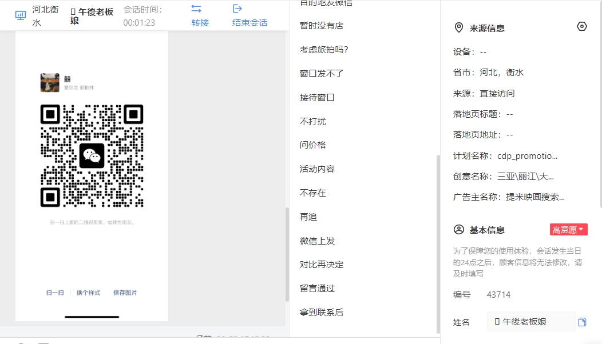602x344 pixels.
Task: Click the 广告主名称 提米映画搜索... value
Action: [x=535, y=197]
